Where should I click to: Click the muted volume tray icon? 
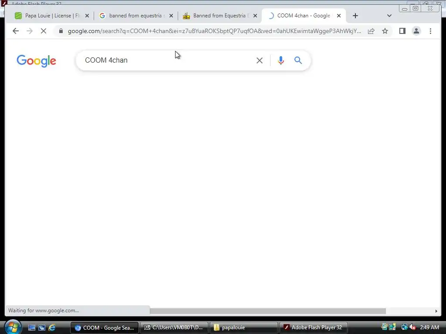pyautogui.click(x=412, y=327)
